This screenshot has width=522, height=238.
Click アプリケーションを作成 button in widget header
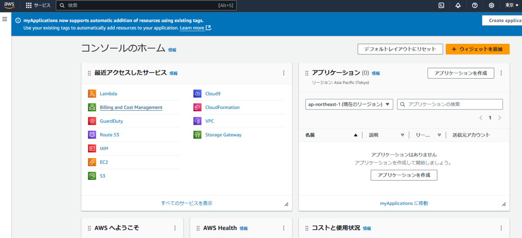click(461, 73)
